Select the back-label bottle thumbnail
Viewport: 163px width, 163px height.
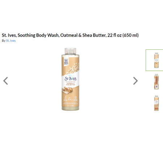[x=156, y=81]
